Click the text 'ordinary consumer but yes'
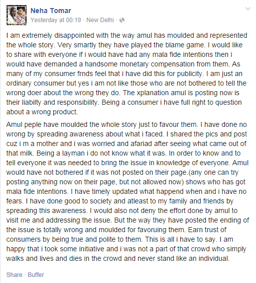256x283 pixels. coord(48,83)
